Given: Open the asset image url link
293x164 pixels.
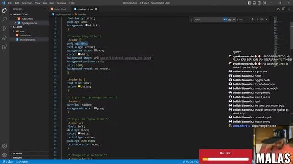Looking at the screenshot, I should (124, 58).
